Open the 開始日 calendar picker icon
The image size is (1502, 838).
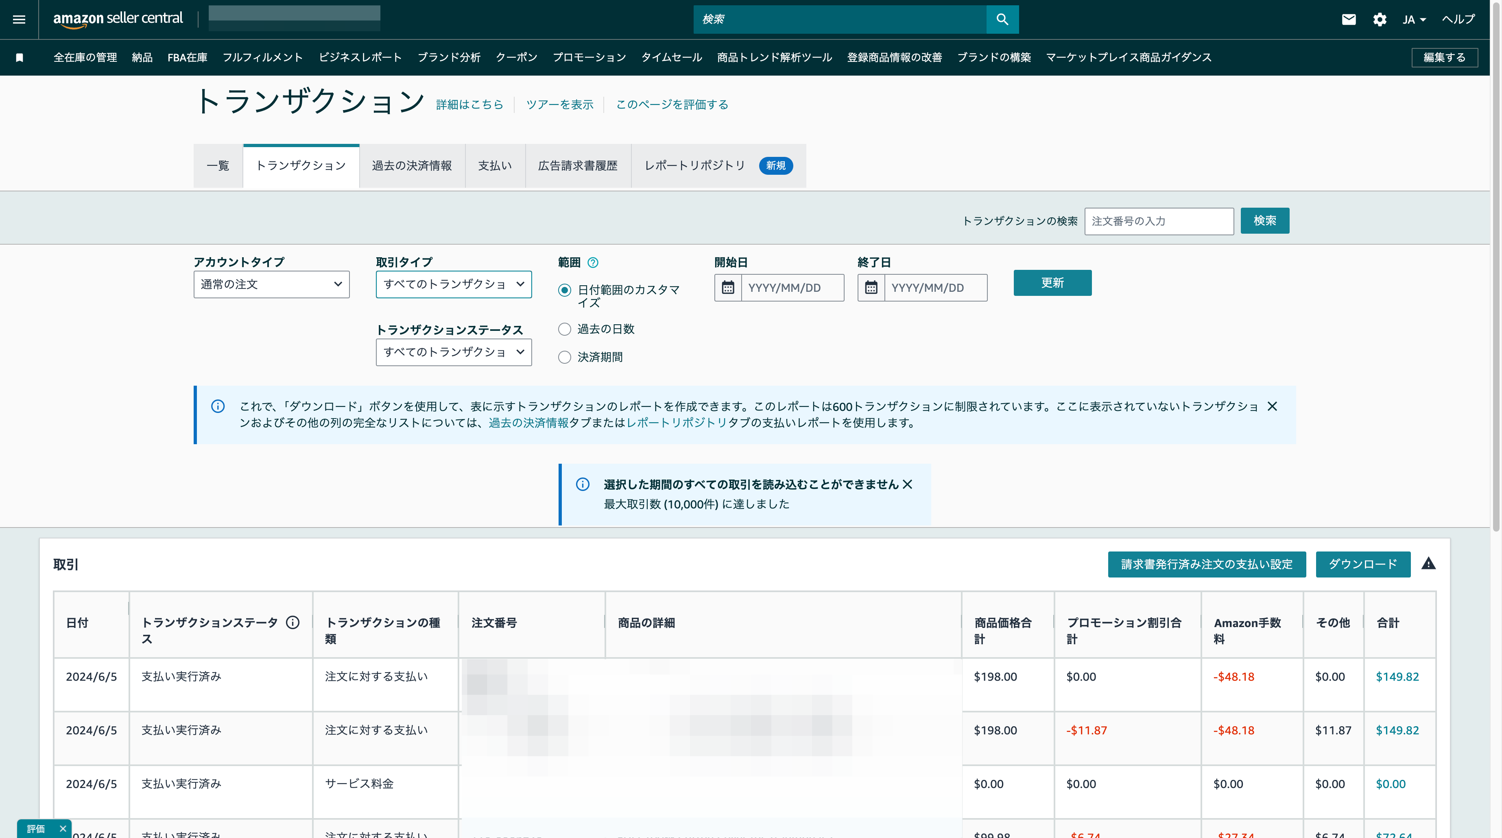point(728,288)
